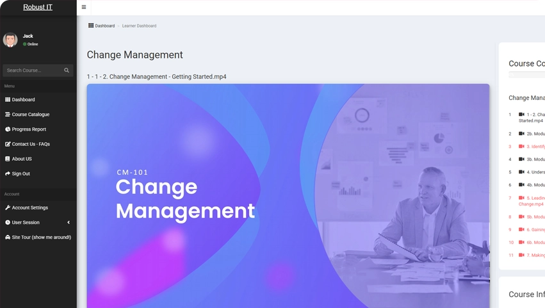Open the Robust IT home link
Screen dimensions: 545x308
coord(38,7)
